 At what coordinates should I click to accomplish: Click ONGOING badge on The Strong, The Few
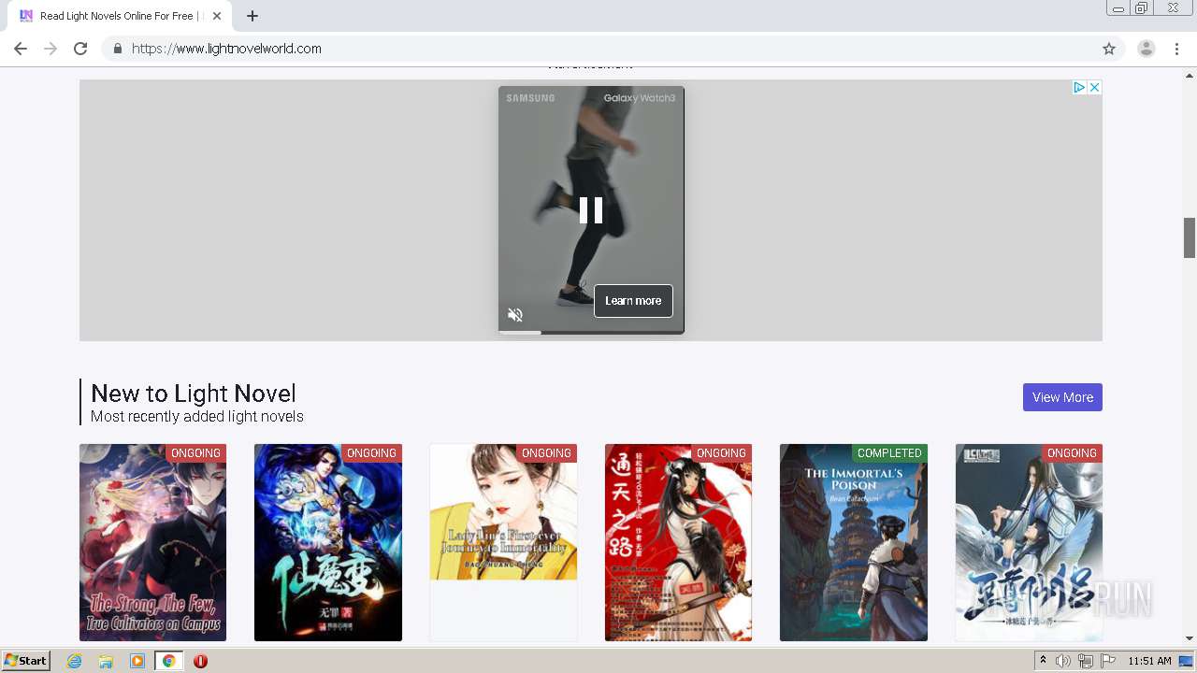click(x=195, y=453)
